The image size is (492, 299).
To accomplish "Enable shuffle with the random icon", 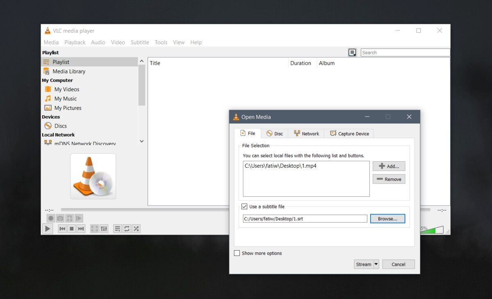I will (x=136, y=229).
